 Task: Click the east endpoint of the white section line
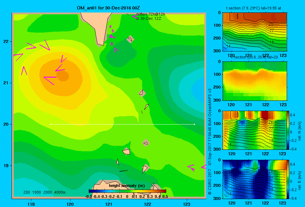195,124
